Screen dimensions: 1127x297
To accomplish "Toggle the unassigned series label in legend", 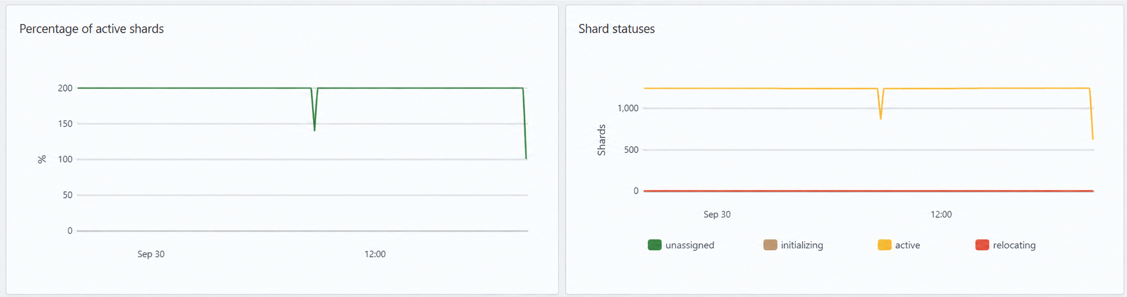I will click(x=690, y=245).
